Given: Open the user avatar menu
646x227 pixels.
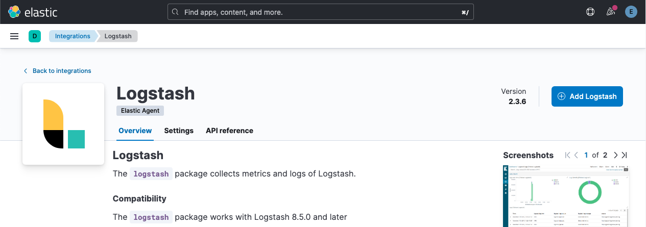Looking at the screenshot, I should coord(631,12).
